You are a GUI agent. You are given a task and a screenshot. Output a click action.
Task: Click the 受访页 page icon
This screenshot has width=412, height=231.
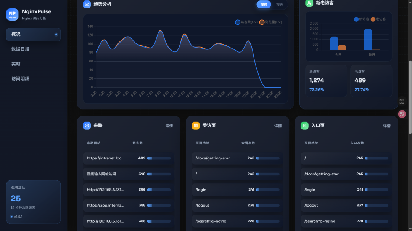(x=195, y=126)
